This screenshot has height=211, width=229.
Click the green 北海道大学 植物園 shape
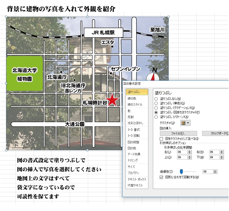click(x=25, y=73)
